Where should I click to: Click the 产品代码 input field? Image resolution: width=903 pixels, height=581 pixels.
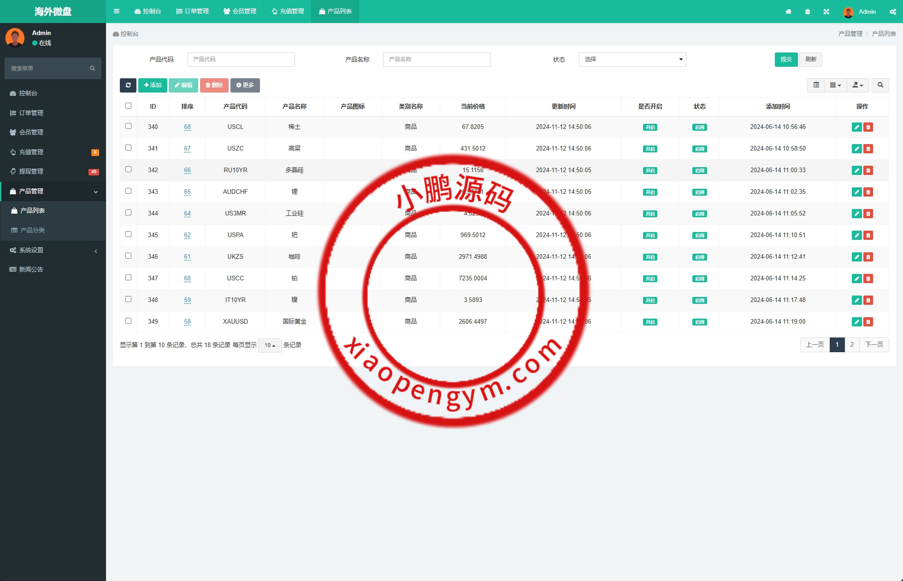(x=241, y=59)
